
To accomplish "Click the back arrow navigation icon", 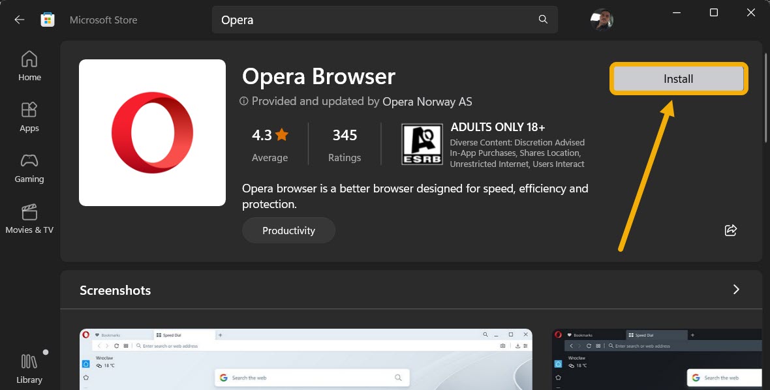I will pos(19,19).
